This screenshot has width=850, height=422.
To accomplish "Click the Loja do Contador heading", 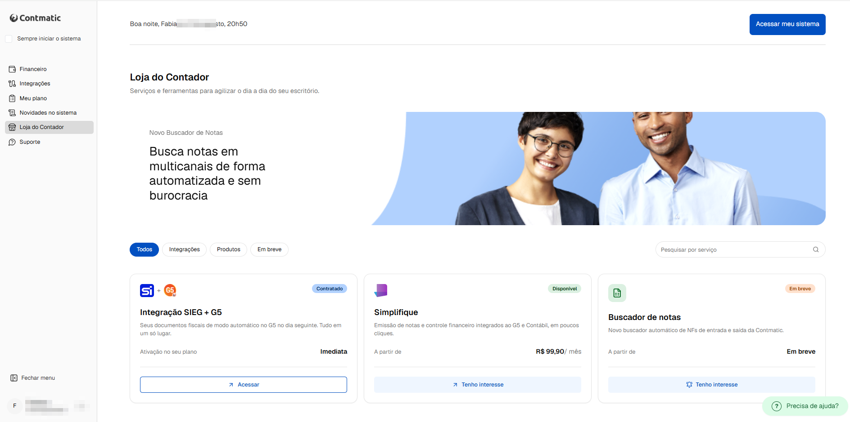I will [x=169, y=77].
